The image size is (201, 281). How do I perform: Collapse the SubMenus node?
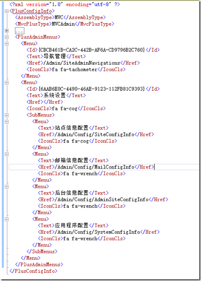click(7, 115)
